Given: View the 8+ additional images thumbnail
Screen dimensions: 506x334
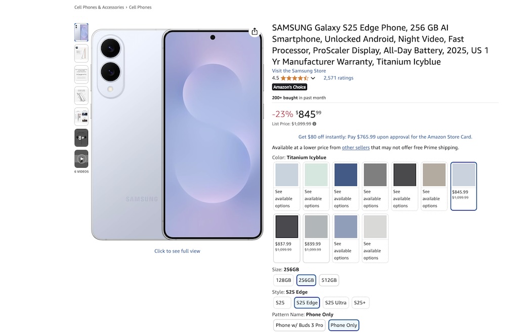Looking at the screenshot, I should [x=81, y=137].
